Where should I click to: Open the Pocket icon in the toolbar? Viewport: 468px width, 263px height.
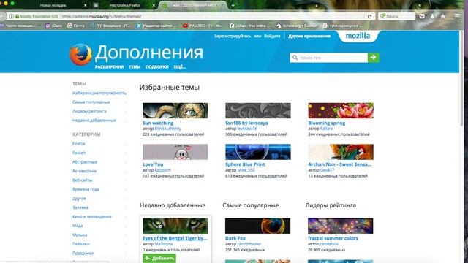tap(422, 16)
